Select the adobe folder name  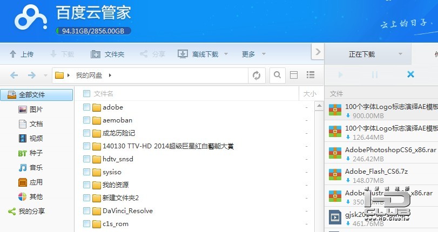[x=113, y=107]
